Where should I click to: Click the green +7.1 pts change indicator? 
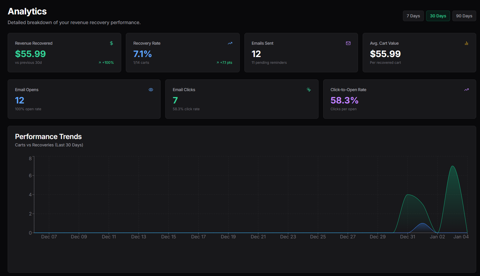tap(225, 62)
